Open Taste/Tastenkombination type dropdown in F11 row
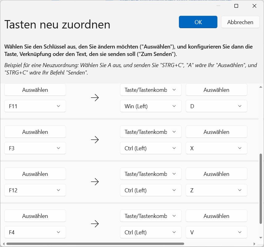 click(151, 90)
